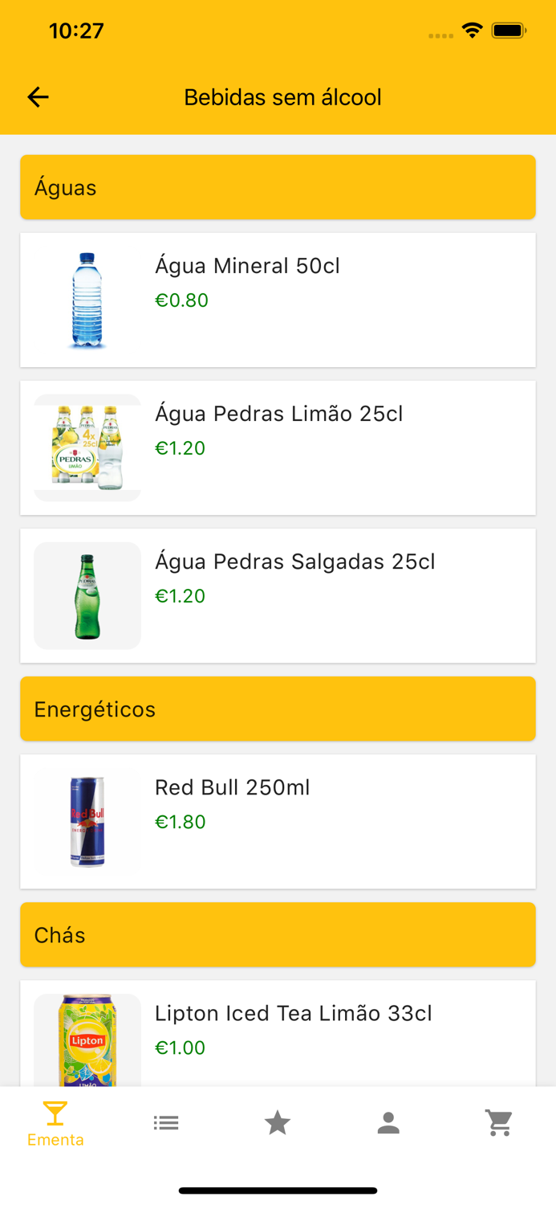Expand the Águas category header
This screenshot has width=556, height=1205.
point(278,186)
